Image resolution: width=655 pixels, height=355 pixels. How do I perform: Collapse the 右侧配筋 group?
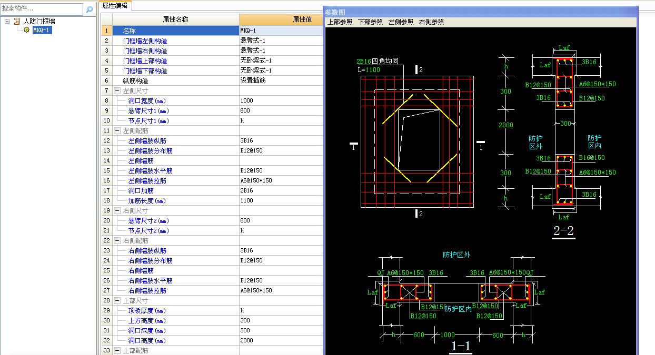coord(117,241)
